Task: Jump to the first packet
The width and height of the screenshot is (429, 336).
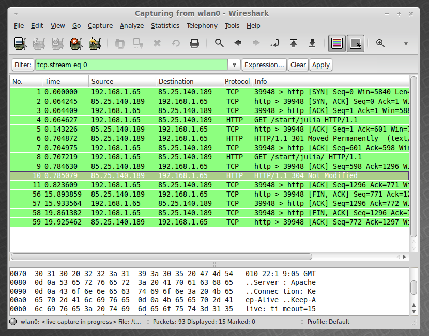Action: tap(293, 43)
